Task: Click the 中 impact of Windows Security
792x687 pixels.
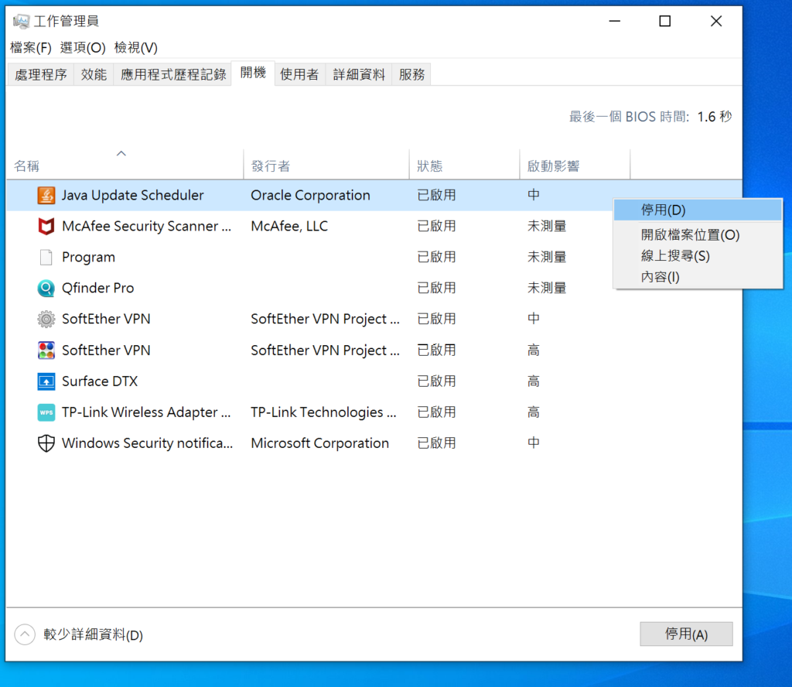Action: (534, 443)
